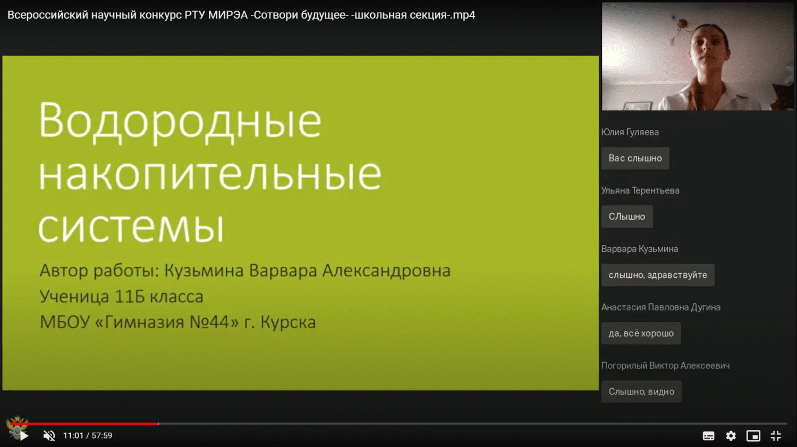Open the settings gear menu
The image size is (797, 447).
click(x=731, y=436)
